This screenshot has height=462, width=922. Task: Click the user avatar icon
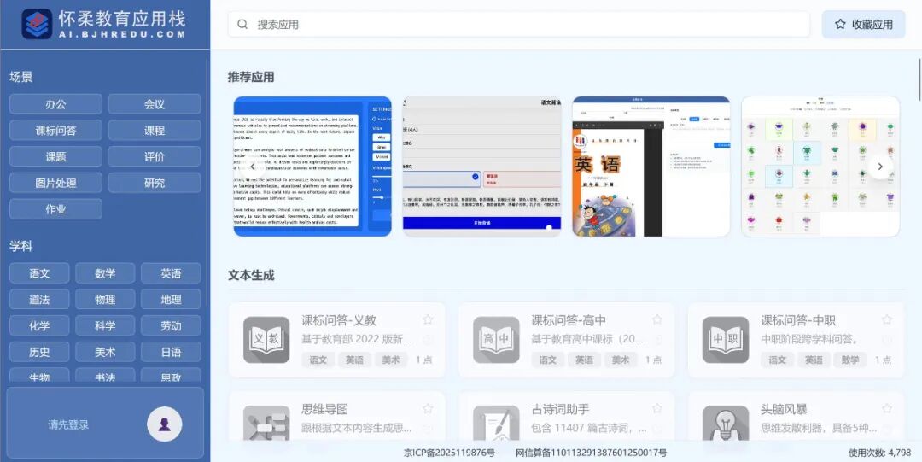pyautogui.click(x=164, y=424)
